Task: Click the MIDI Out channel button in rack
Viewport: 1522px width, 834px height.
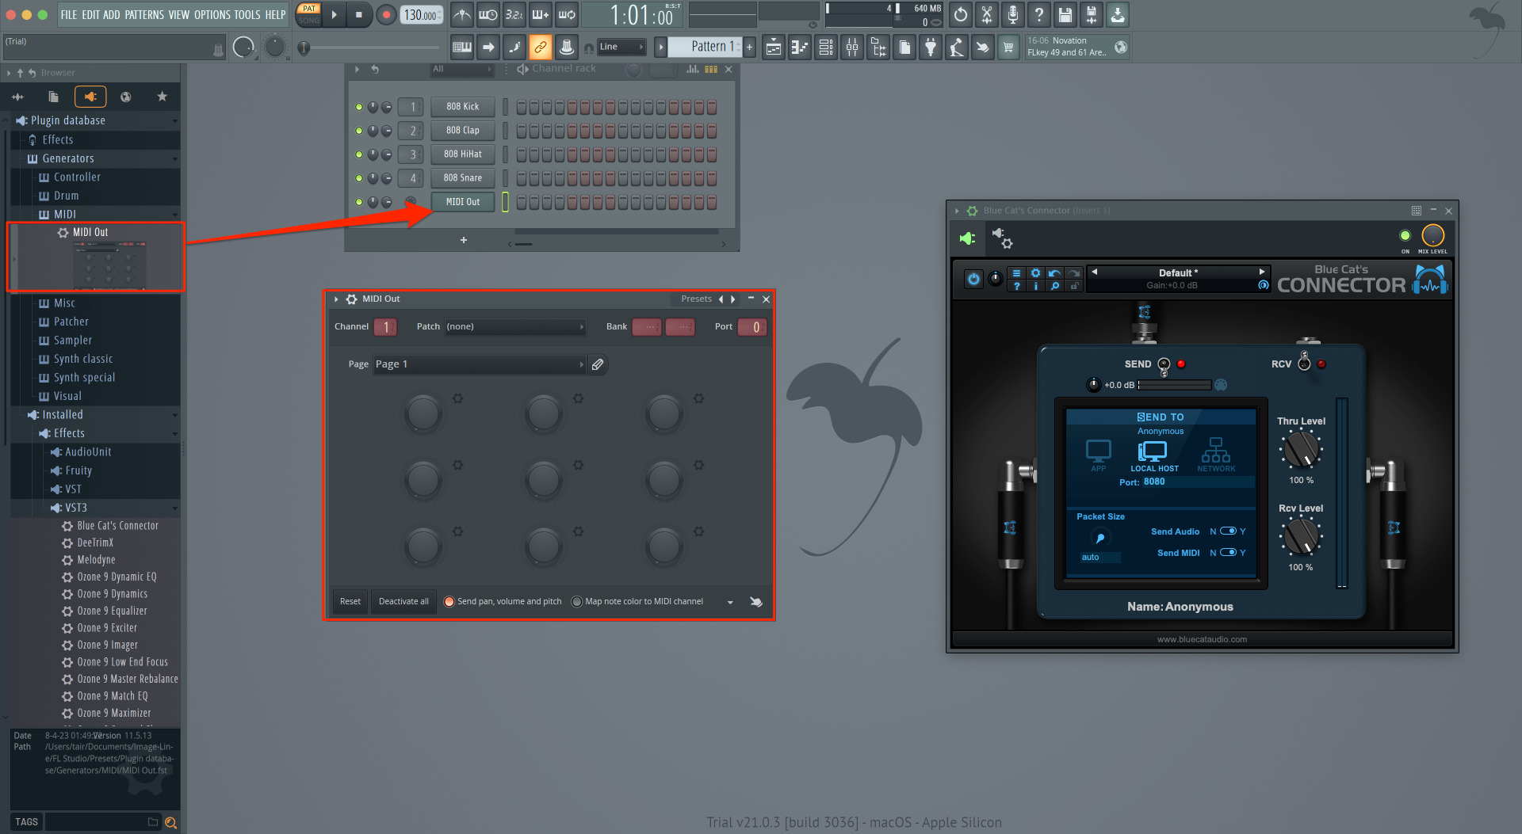Action: [463, 202]
